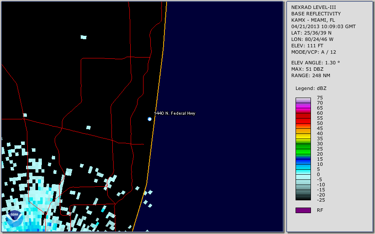
Task: Click the timestamp '04/21/2013 10:09:03 GMT'
Action: pos(323,26)
